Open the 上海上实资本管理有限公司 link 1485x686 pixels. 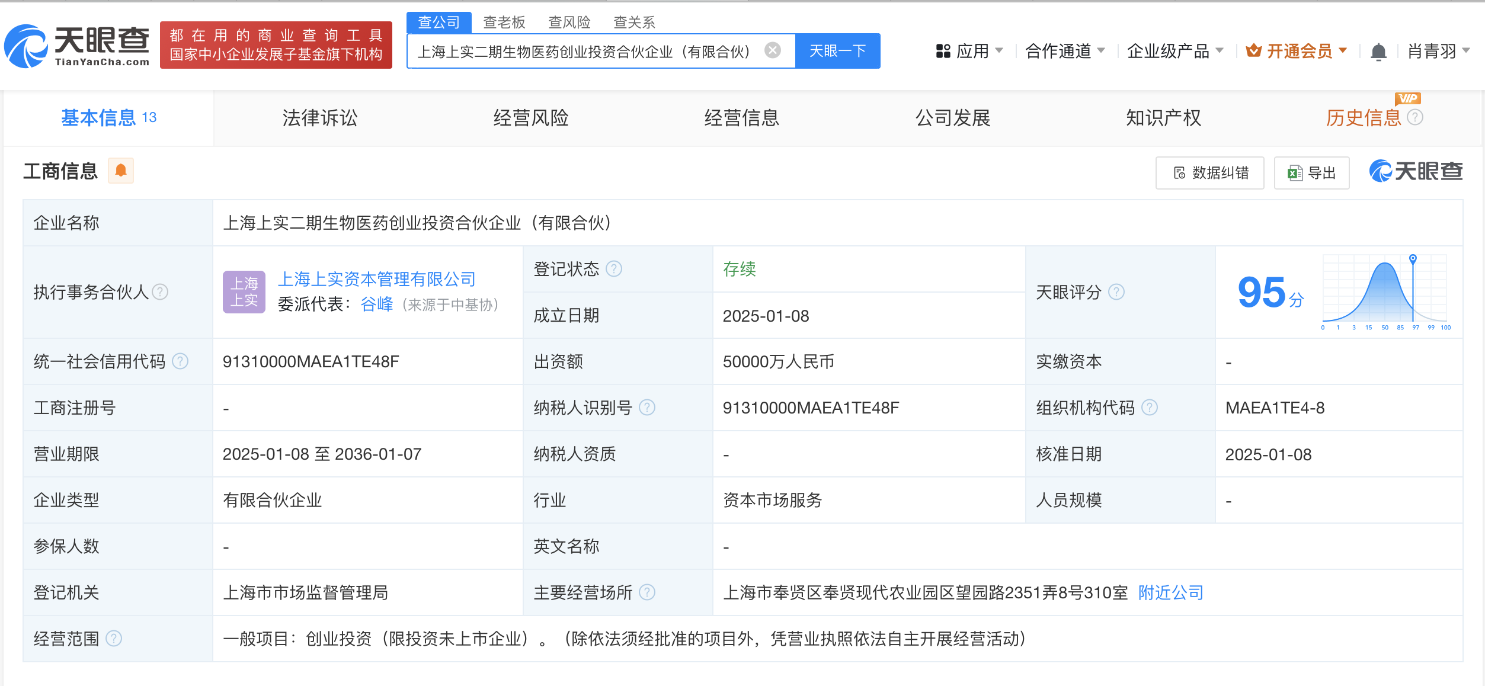pos(377,279)
